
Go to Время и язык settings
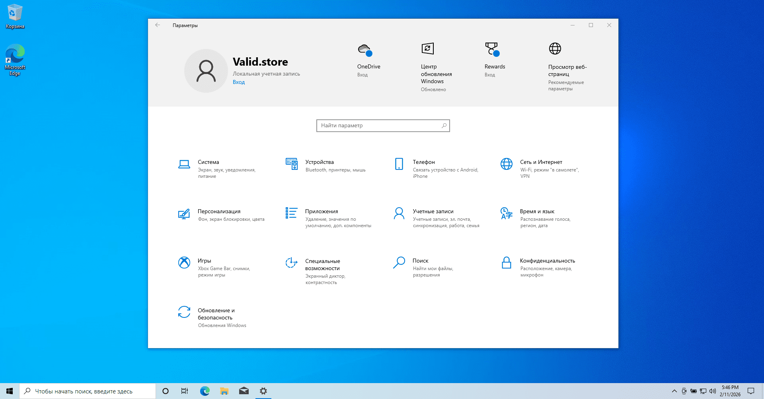coord(537,212)
